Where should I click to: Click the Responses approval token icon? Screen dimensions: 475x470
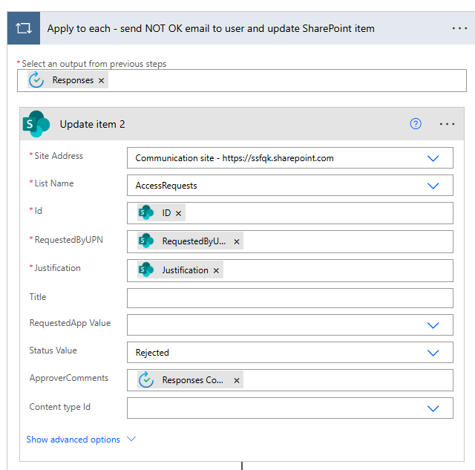coord(36,80)
